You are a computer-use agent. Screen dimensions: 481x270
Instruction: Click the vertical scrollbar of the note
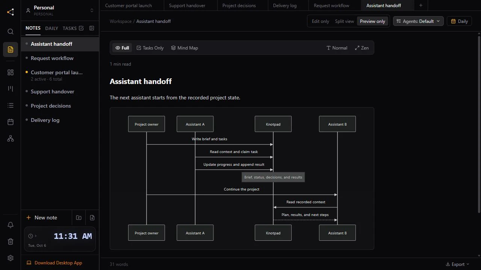tap(479, 124)
